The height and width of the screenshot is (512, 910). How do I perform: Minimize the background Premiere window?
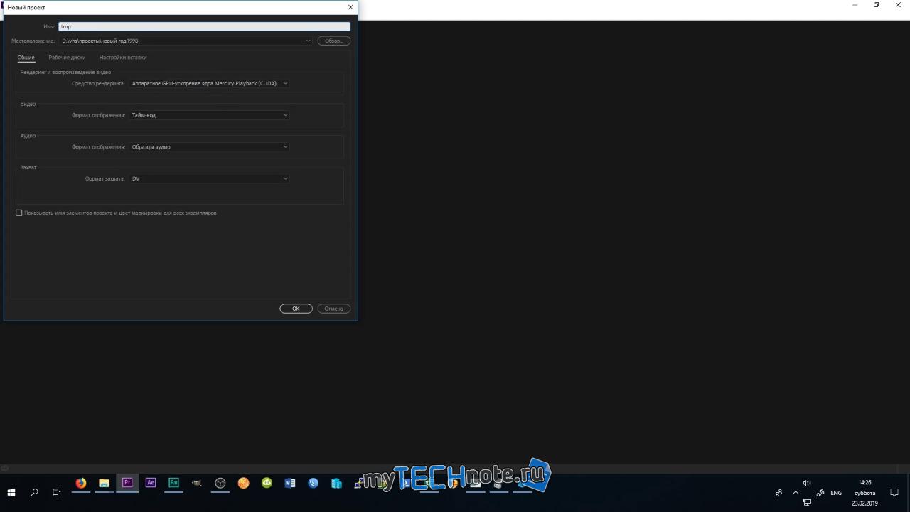[x=855, y=5]
